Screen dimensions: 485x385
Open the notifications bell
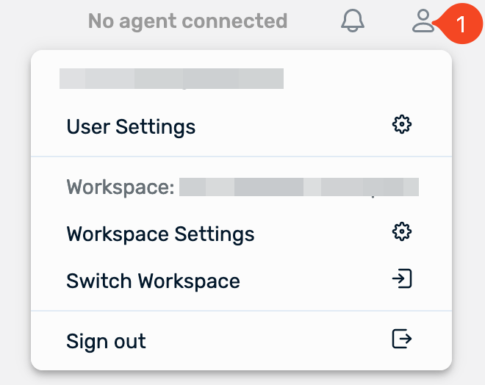click(353, 21)
